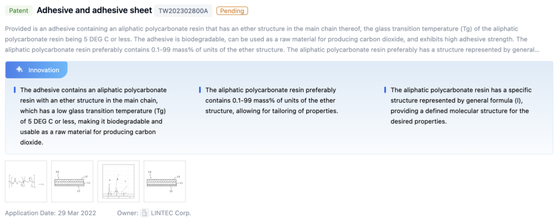Click the green Patent tag
The image size is (558, 222).
tap(19, 11)
